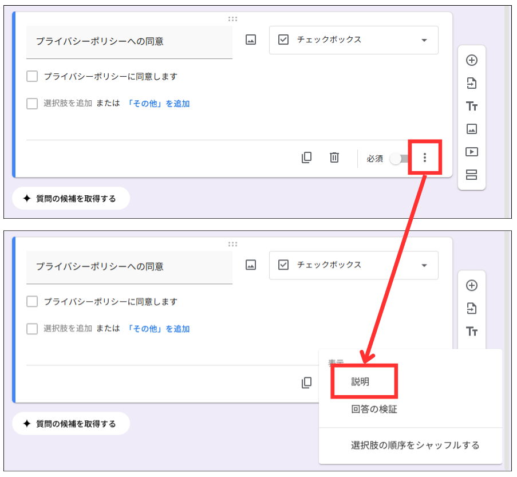The height and width of the screenshot is (477, 517).
Task: Edit the upper プライバシーポリシーへの同意 title field
Action: [129, 42]
